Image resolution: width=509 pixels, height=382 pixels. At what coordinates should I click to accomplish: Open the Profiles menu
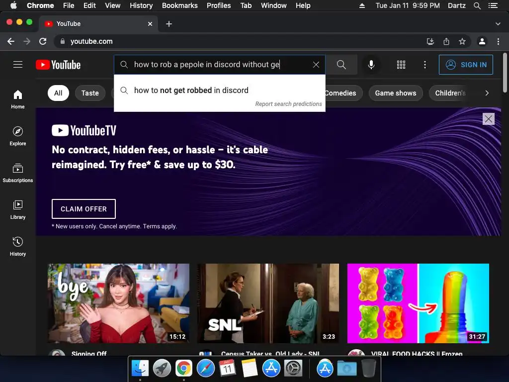point(219,5)
